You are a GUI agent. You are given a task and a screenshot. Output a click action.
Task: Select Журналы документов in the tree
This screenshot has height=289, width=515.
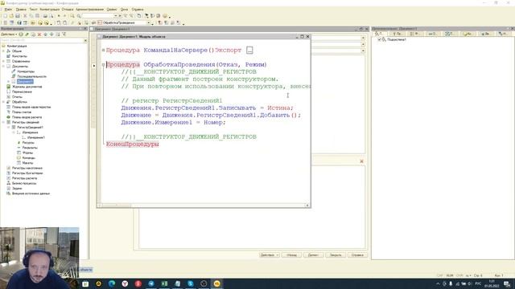point(27,87)
